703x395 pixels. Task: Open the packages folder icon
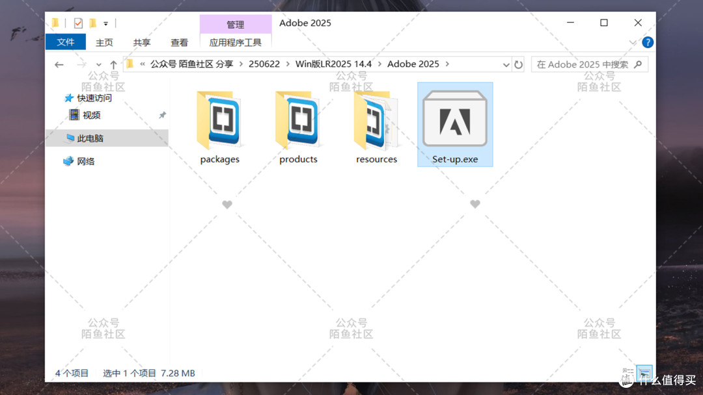click(x=220, y=120)
